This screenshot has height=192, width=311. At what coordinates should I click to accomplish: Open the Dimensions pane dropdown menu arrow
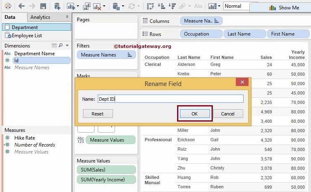(x=67, y=46)
